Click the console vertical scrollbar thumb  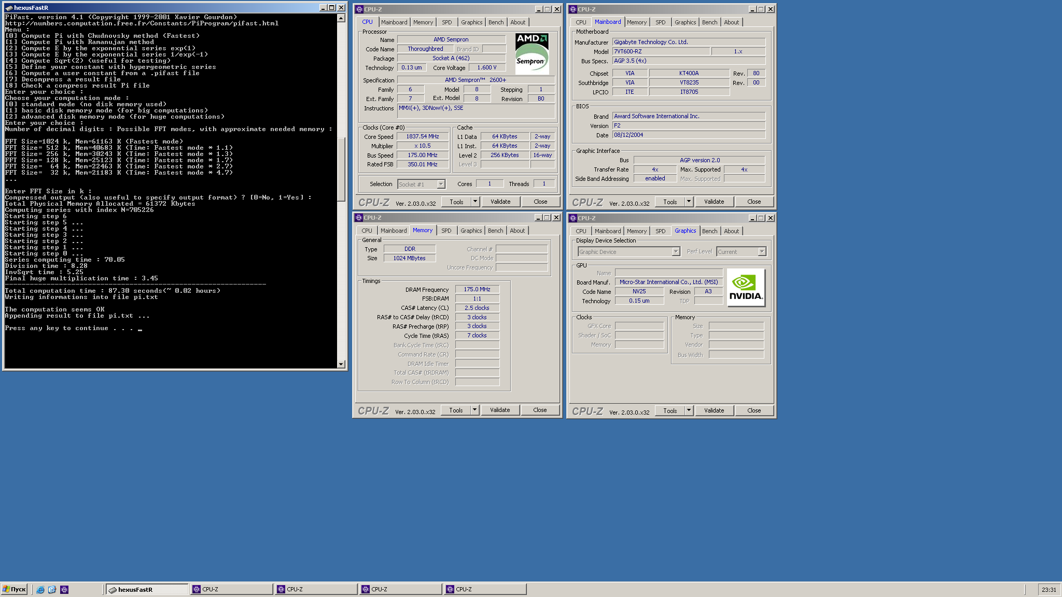[x=341, y=169]
